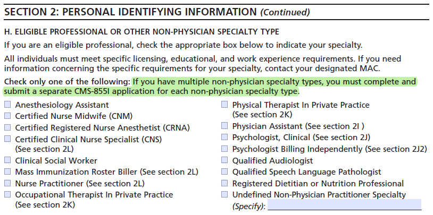This screenshot has height=215, width=433.
Task: Check the Psychologist, Clinical box
Action: (x=225, y=137)
